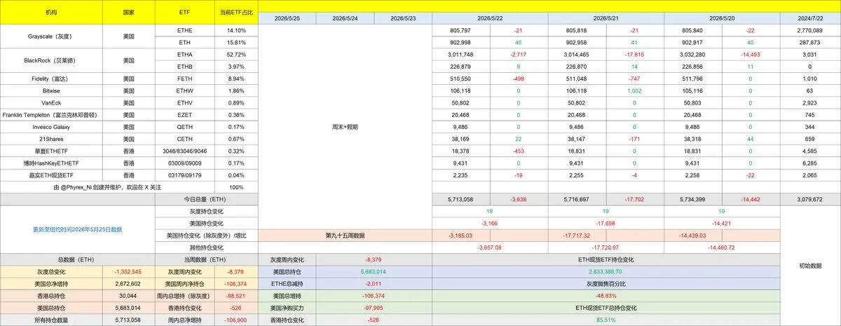This screenshot has width=841, height=326.
Task: Select the 国家 column header
Action: click(x=128, y=13)
